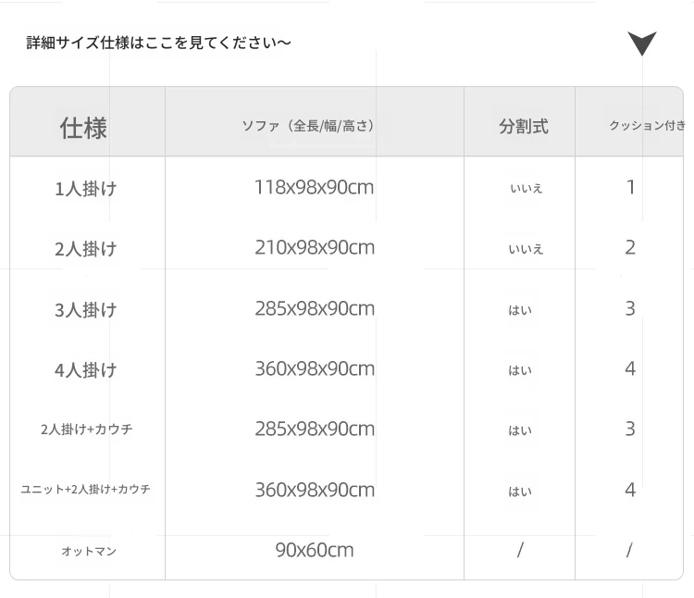Select the ソファ（全長/幅/高さ） column header
Screen dimensions: 694x598
point(307,126)
